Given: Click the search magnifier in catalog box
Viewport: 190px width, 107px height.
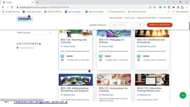Looking at the screenshot, I should pyautogui.click(x=140, y=25).
